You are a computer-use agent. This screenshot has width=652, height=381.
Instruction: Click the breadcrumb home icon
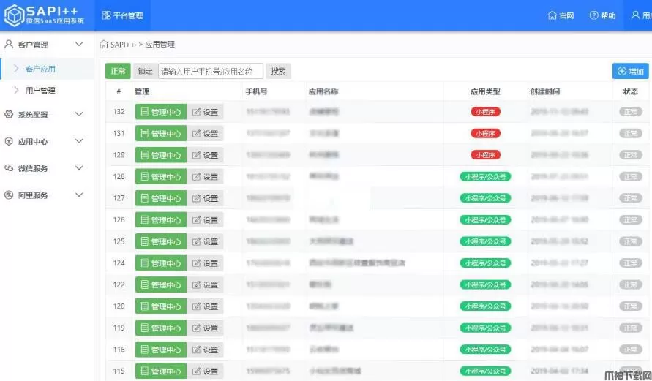pos(104,45)
